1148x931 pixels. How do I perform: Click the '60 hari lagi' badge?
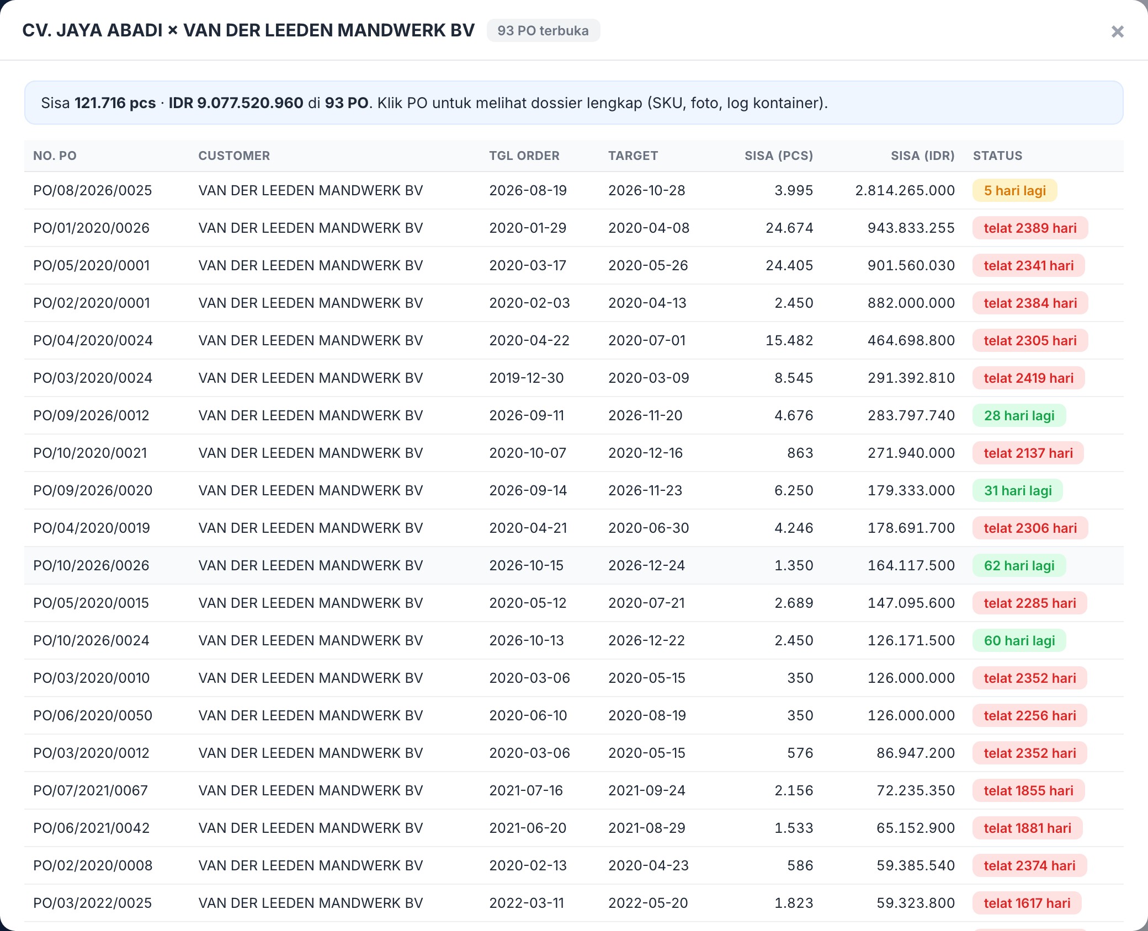click(1019, 640)
